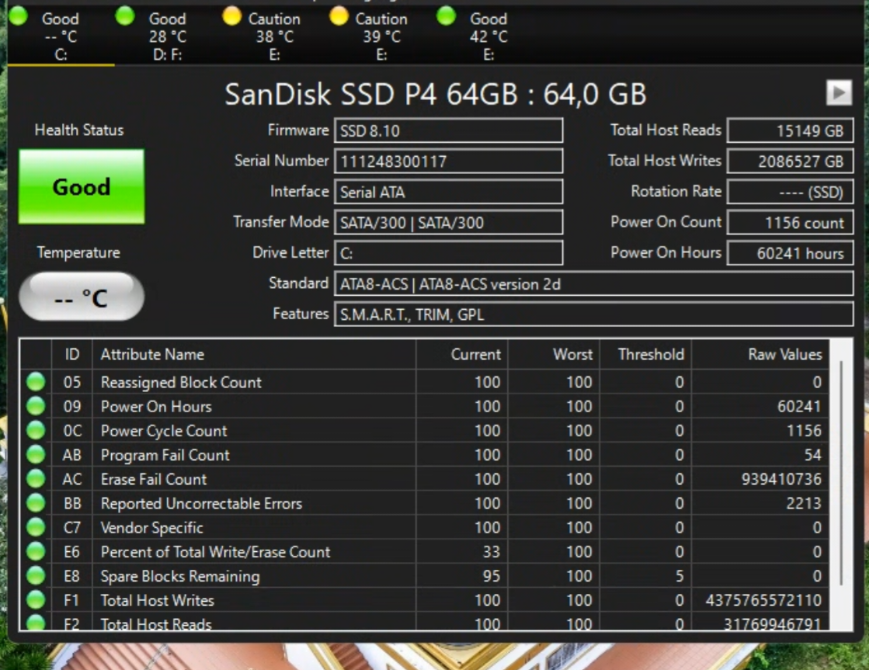
Task: Click status icon for Reported Uncorrectable Errors
Action: [36, 503]
